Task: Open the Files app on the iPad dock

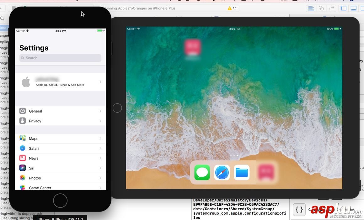Action: [242, 172]
